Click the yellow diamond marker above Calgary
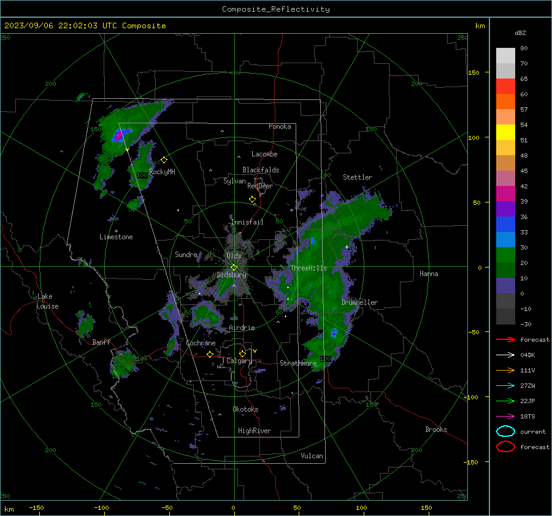This screenshot has height=516, width=552. pos(242,353)
